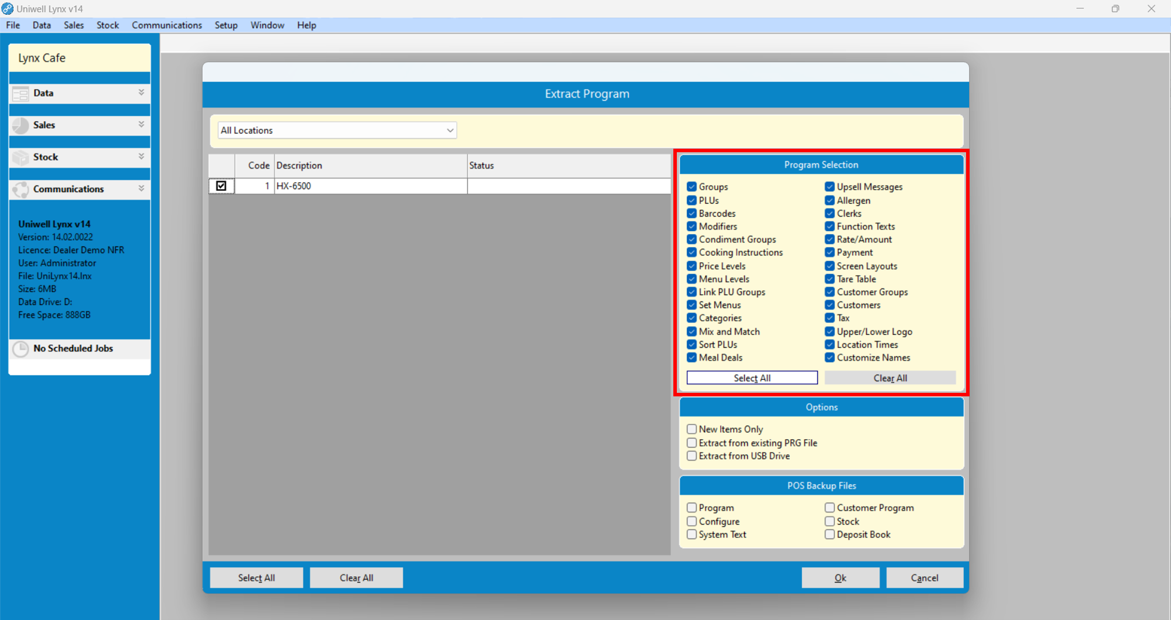
Task: Restore the window using the title bar button
Action: tap(1115, 9)
